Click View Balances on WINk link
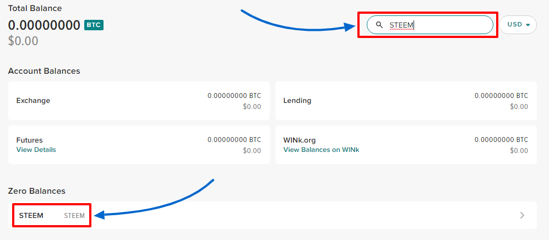The image size is (549, 240). tap(321, 150)
